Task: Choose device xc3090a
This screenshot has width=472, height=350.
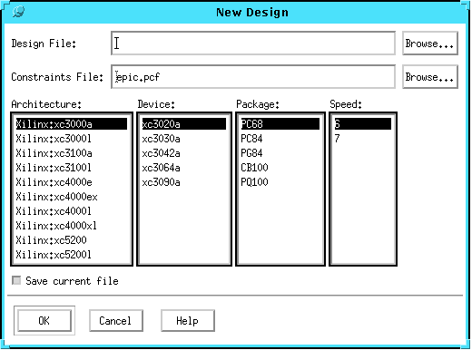Action: pyautogui.click(x=184, y=182)
